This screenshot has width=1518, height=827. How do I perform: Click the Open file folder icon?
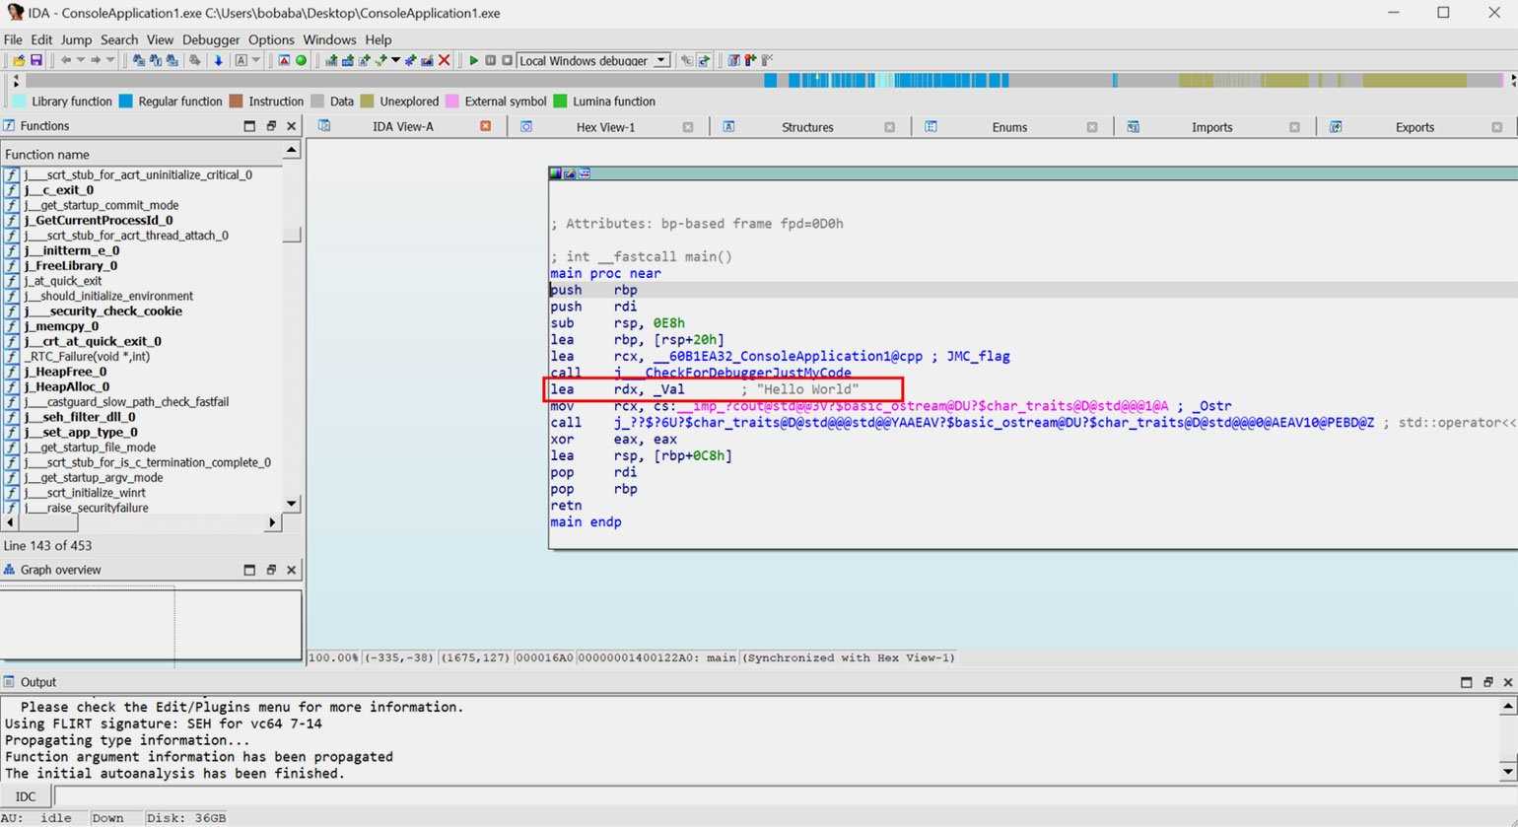pos(19,60)
